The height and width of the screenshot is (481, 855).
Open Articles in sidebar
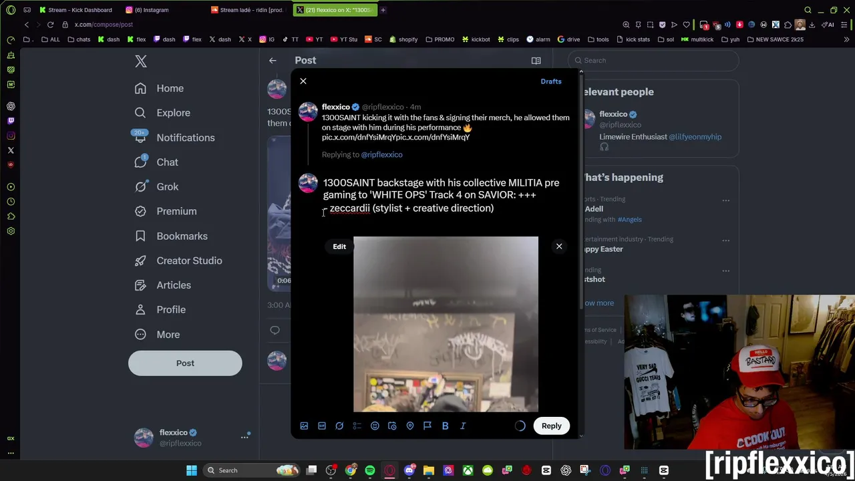click(x=162, y=285)
